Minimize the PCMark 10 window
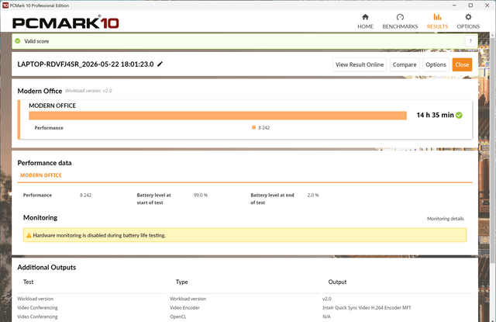496x322 pixels. (454, 5)
